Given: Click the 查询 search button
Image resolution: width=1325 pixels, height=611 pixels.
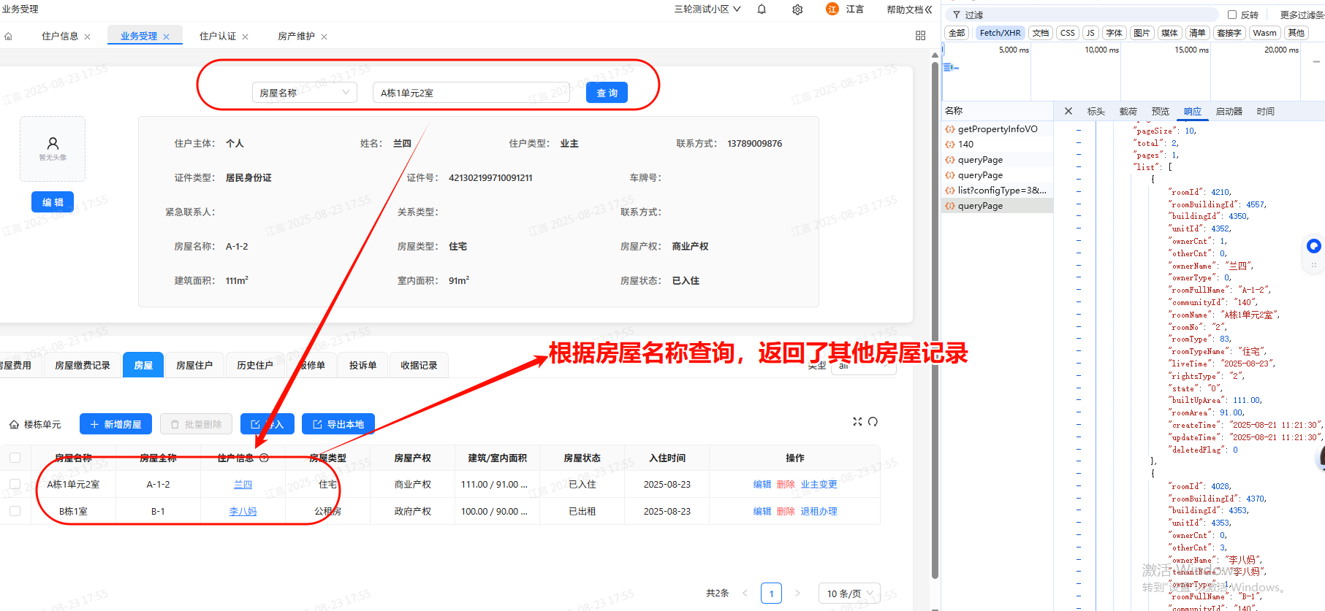Looking at the screenshot, I should click(607, 93).
